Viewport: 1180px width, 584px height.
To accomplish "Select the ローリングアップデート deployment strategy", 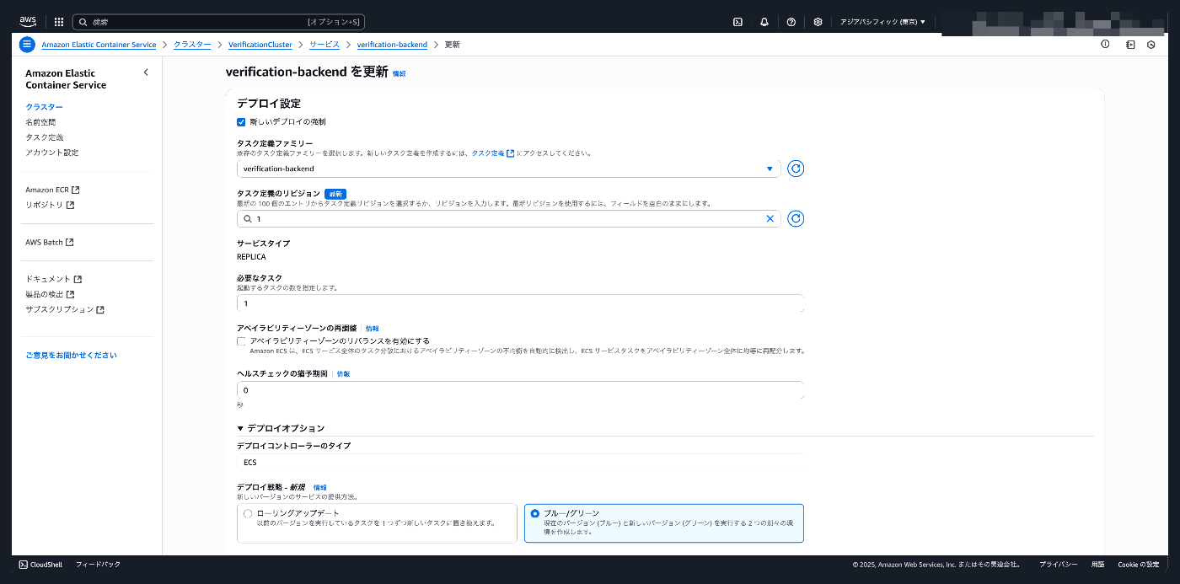I will (248, 513).
